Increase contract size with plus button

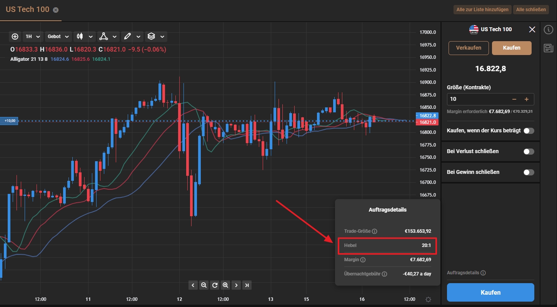(527, 99)
